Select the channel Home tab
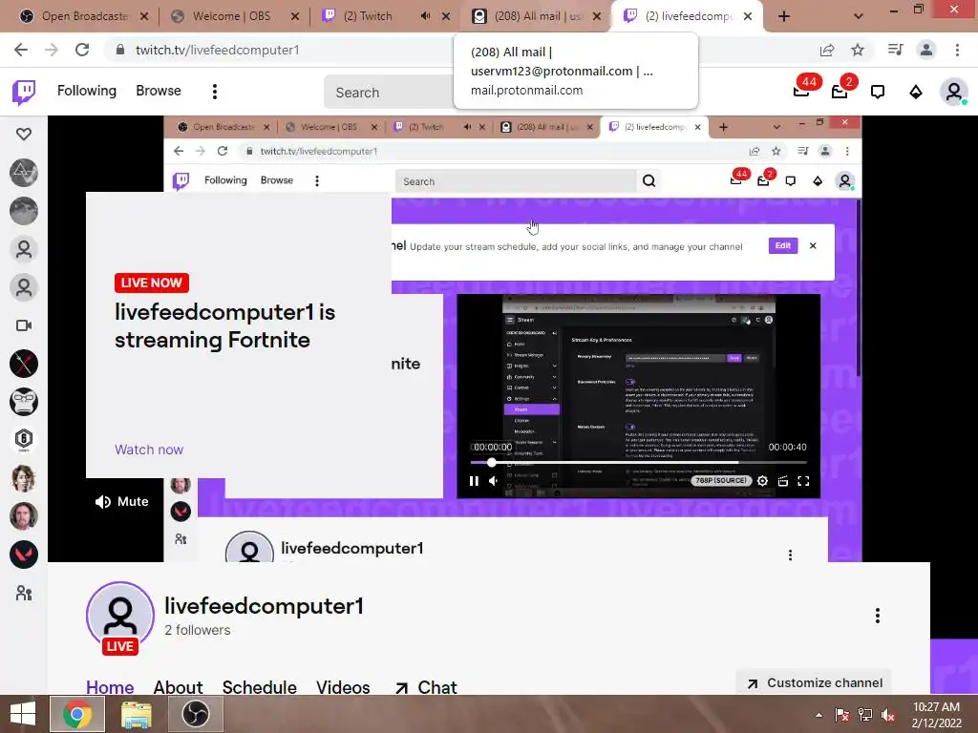 pyautogui.click(x=110, y=687)
